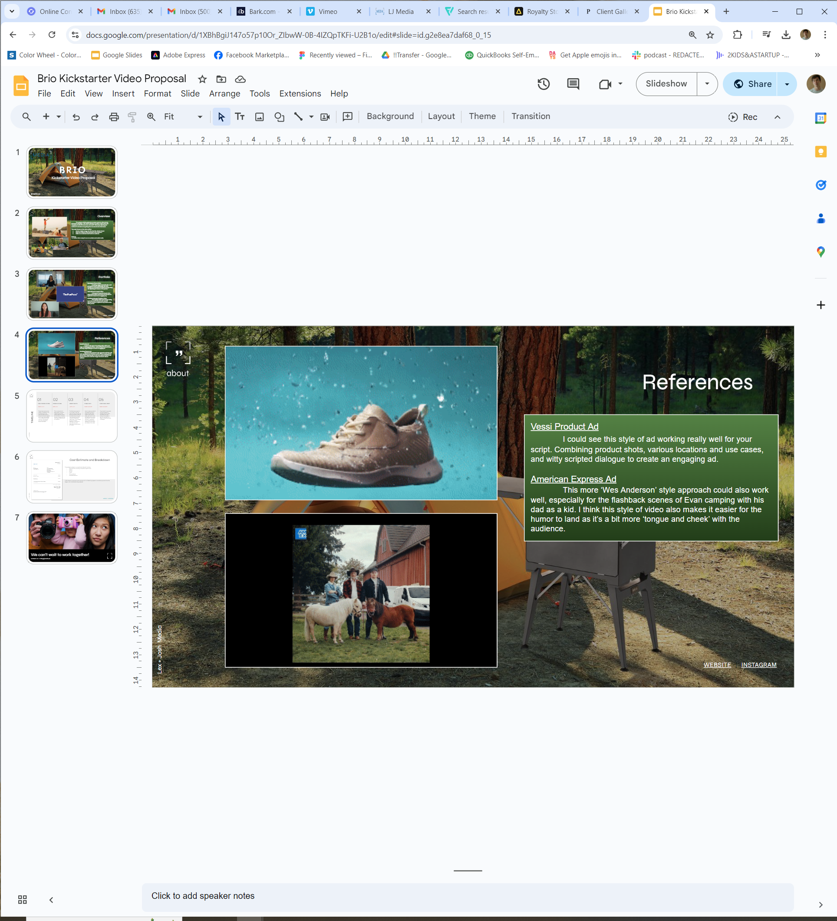Click the insert shape icon

279,116
